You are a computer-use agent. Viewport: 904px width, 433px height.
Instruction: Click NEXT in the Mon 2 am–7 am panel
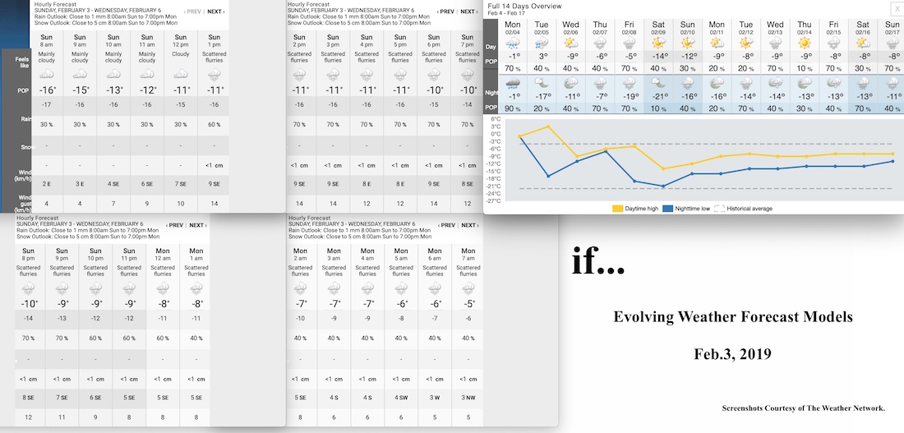pyautogui.click(x=468, y=225)
